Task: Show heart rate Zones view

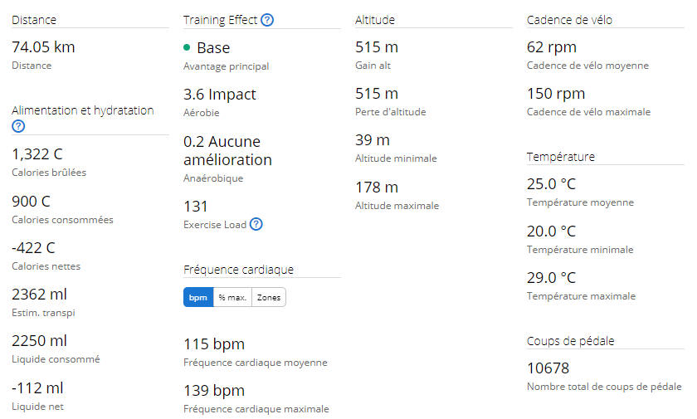Action: click(269, 297)
